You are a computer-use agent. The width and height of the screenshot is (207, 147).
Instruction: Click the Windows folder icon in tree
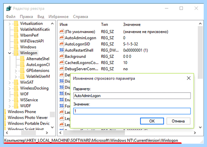16,47
